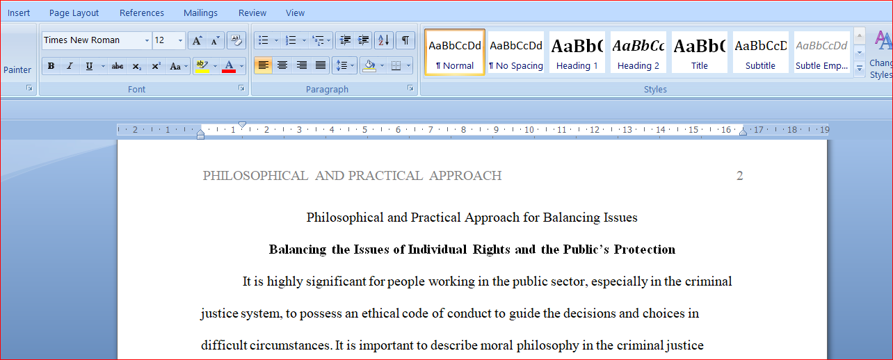Open shading color dropdown arrow
This screenshot has height=360, width=893.
(382, 66)
